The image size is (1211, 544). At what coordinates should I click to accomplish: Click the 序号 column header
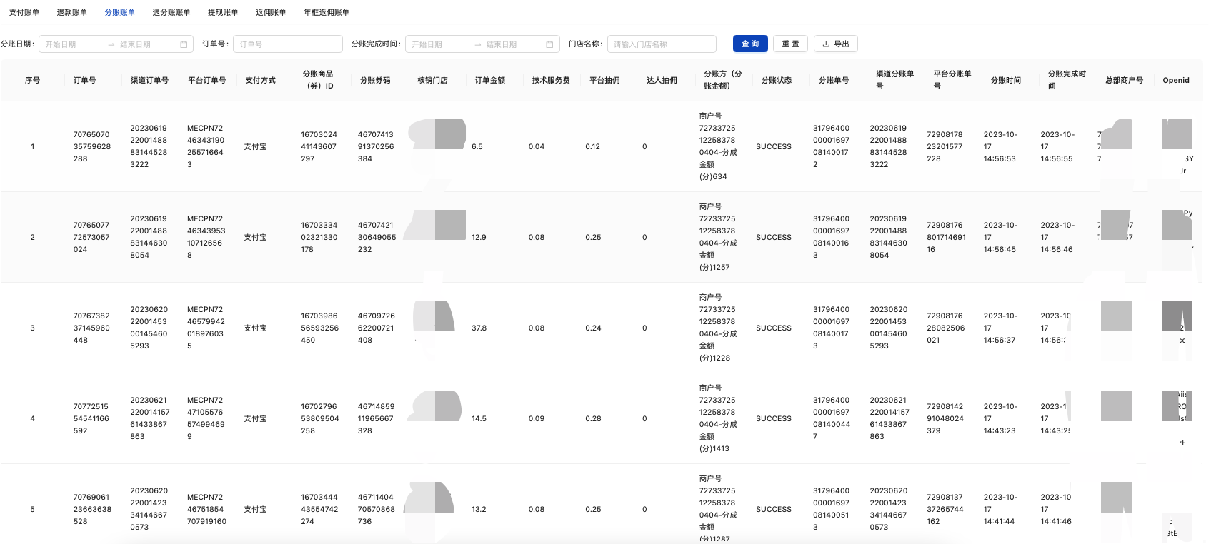[32, 80]
